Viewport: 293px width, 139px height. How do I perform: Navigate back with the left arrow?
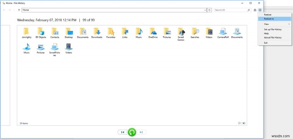[4, 10]
